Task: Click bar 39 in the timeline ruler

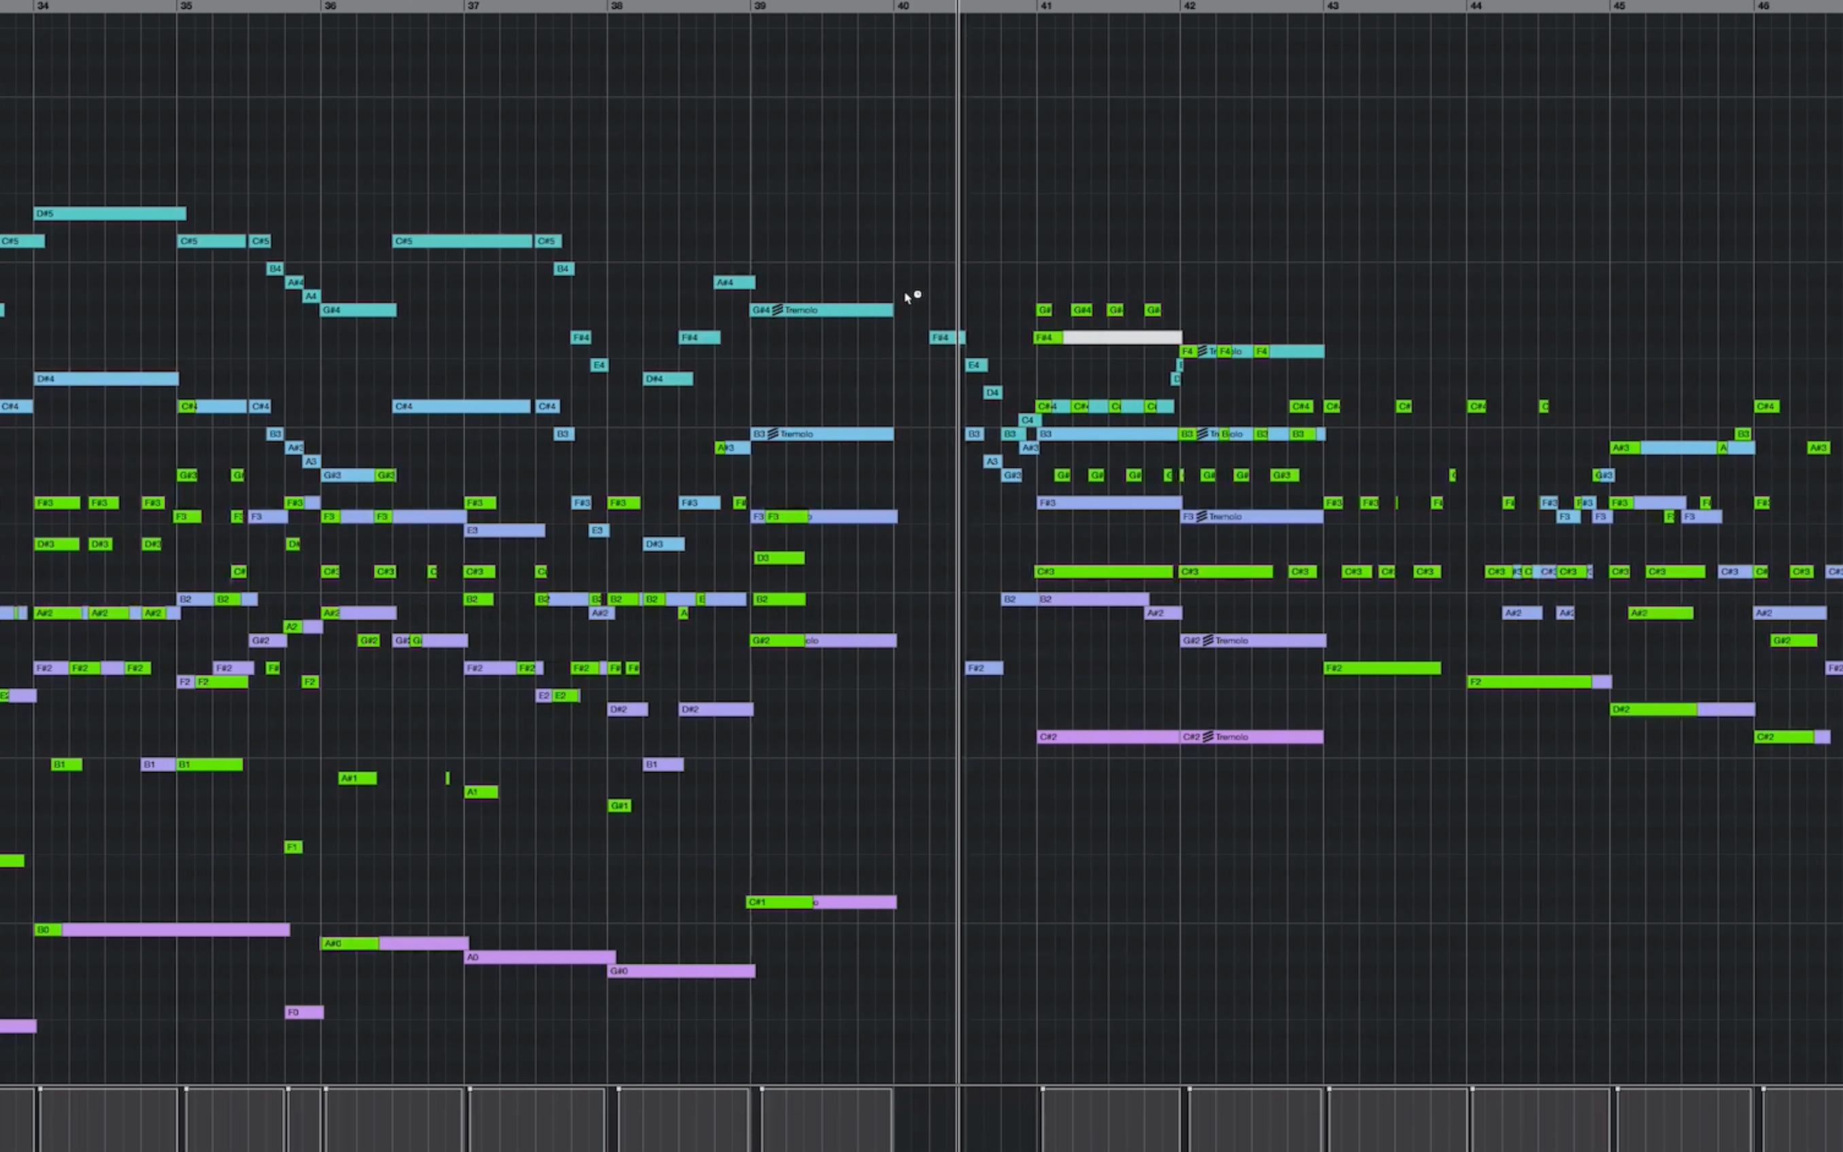Action: 760,5
